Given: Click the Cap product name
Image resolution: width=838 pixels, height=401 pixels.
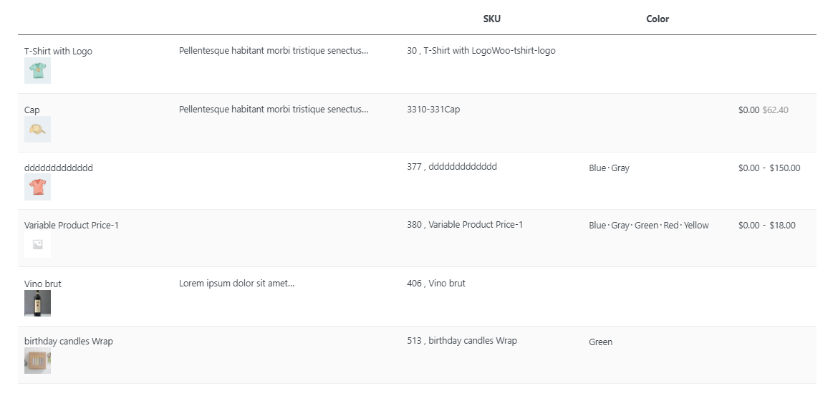Looking at the screenshot, I should (x=32, y=110).
